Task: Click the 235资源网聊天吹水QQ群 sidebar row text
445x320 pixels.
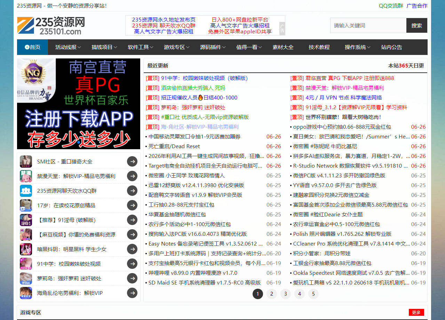Action: 67,191
